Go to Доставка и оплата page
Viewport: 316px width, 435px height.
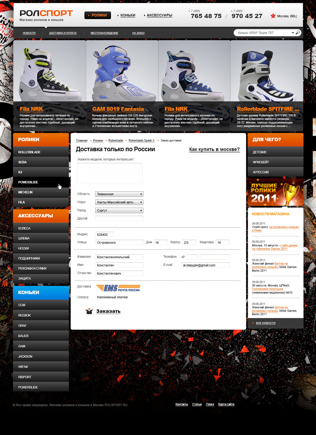(63, 33)
